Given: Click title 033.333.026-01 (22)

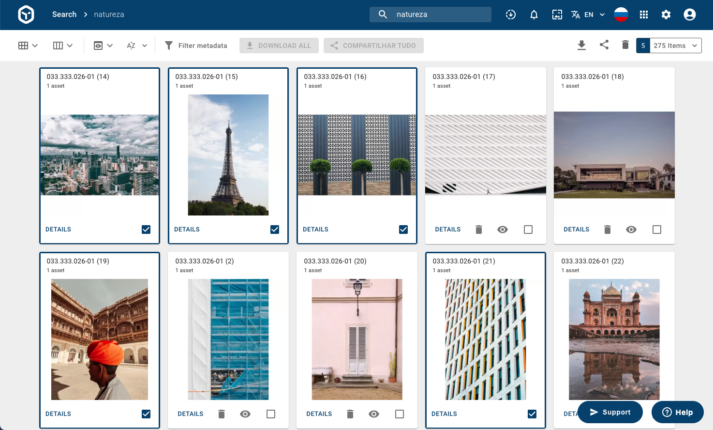Looking at the screenshot, I should [x=593, y=261].
